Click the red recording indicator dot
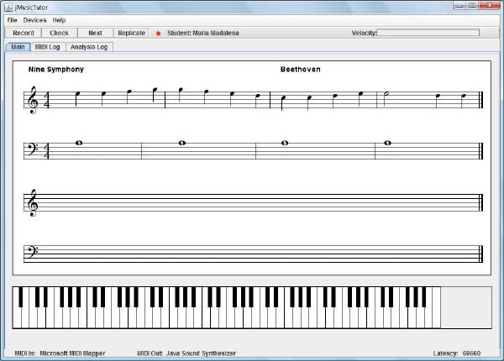This screenshot has width=504, height=361. [158, 34]
